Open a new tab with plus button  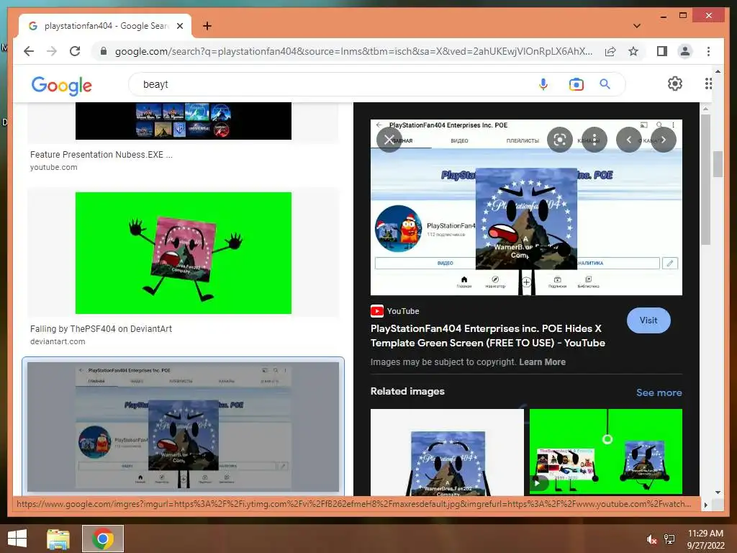pos(207,26)
